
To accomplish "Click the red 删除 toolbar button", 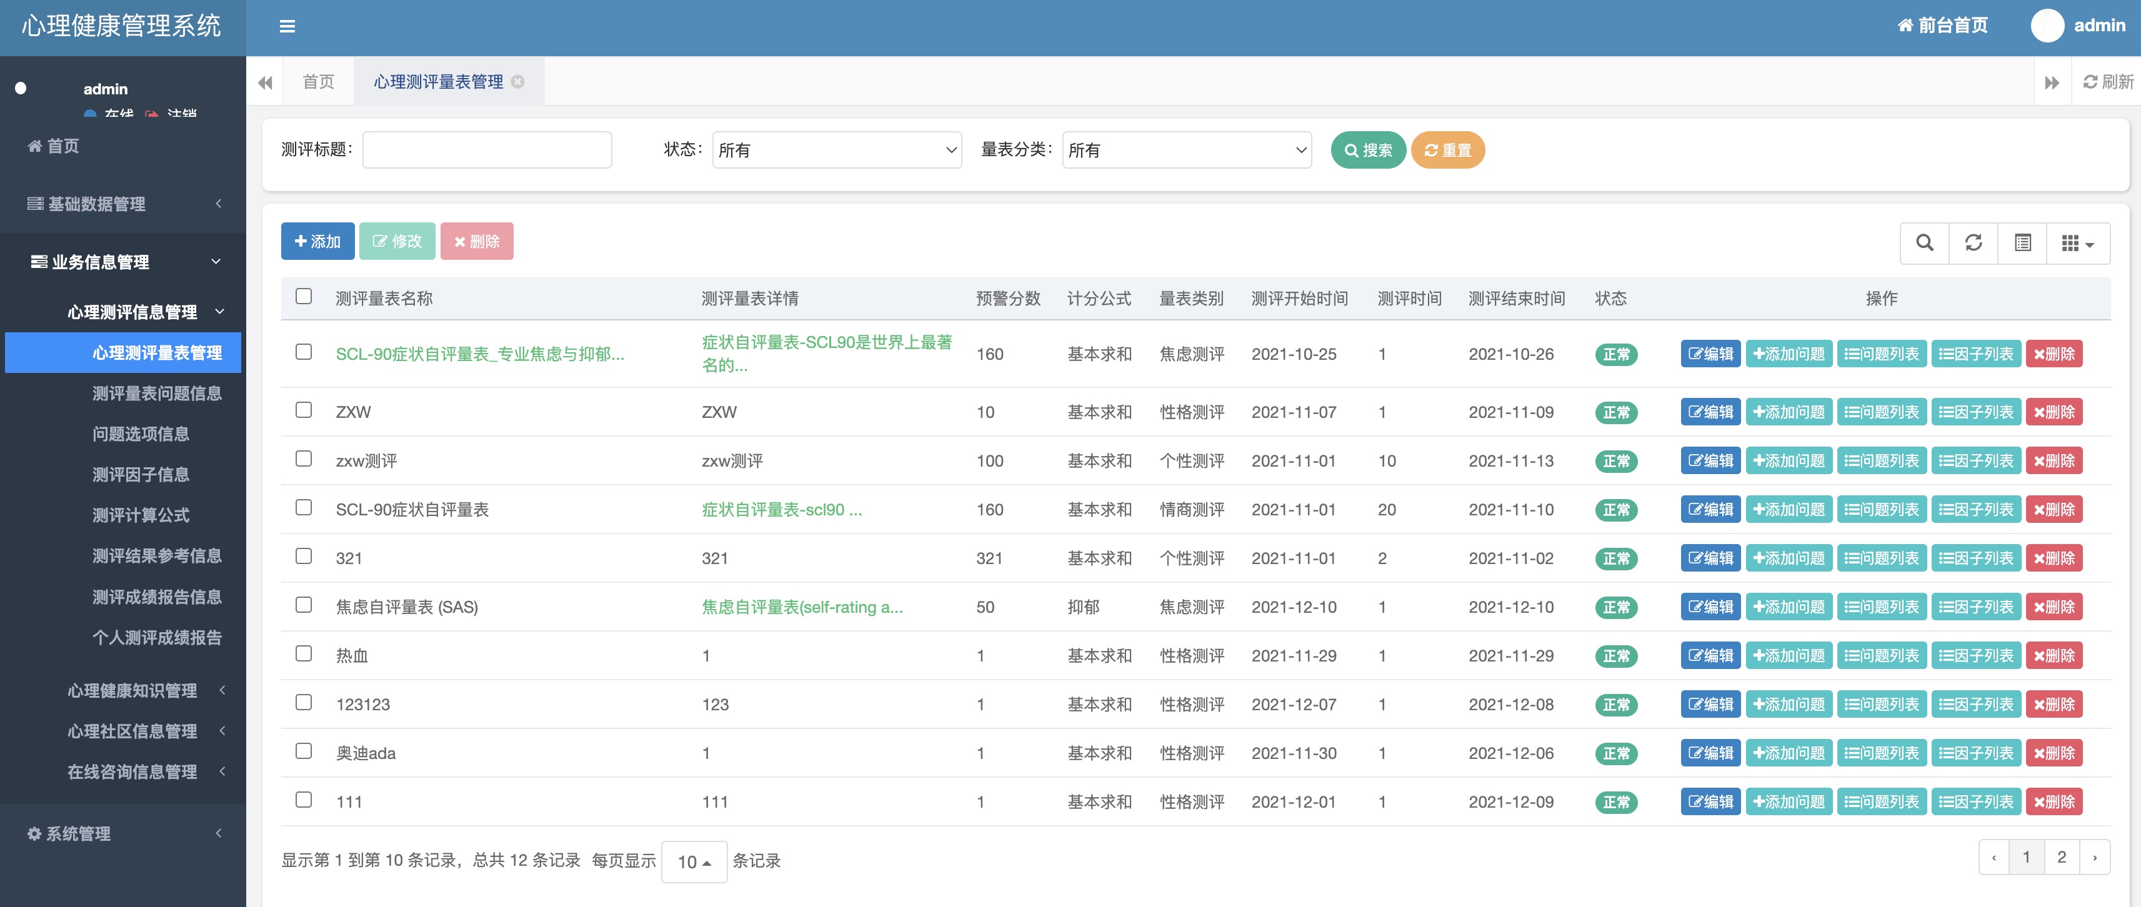I will (476, 241).
